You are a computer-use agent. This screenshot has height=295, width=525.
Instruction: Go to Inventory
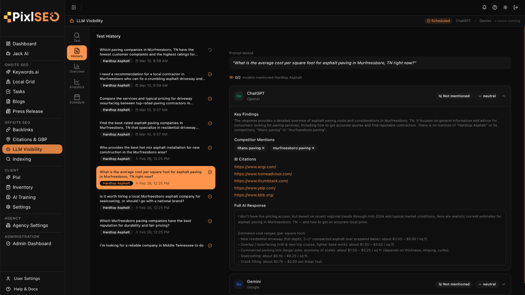(32, 187)
